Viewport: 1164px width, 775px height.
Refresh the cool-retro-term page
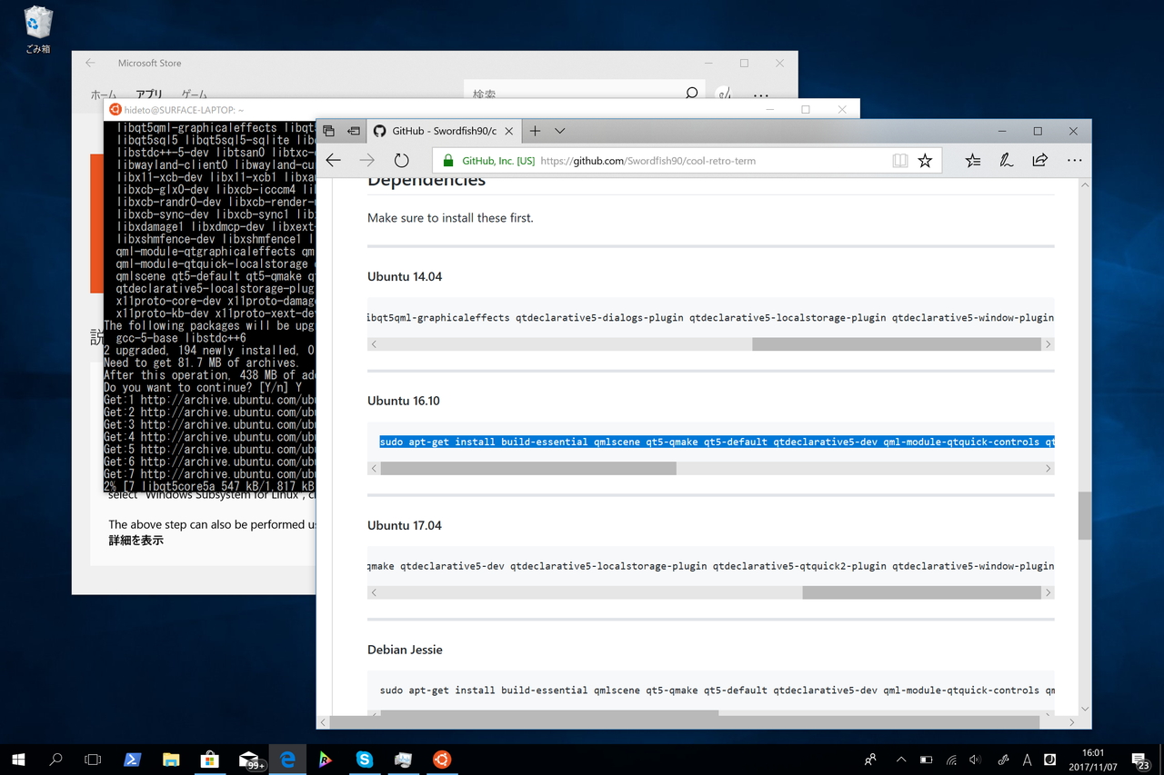pyautogui.click(x=401, y=160)
